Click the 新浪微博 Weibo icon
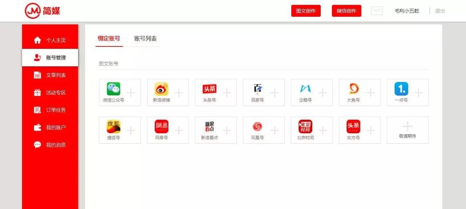The height and width of the screenshot is (209, 466). tap(161, 89)
